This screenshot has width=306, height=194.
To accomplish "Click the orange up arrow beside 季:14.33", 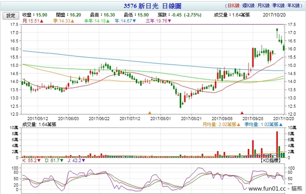I will [73, 21].
